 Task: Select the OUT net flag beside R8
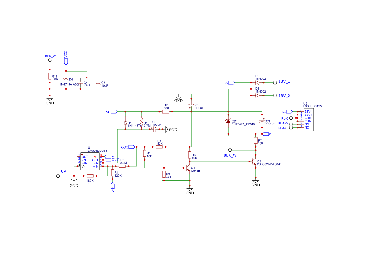pos(132,147)
